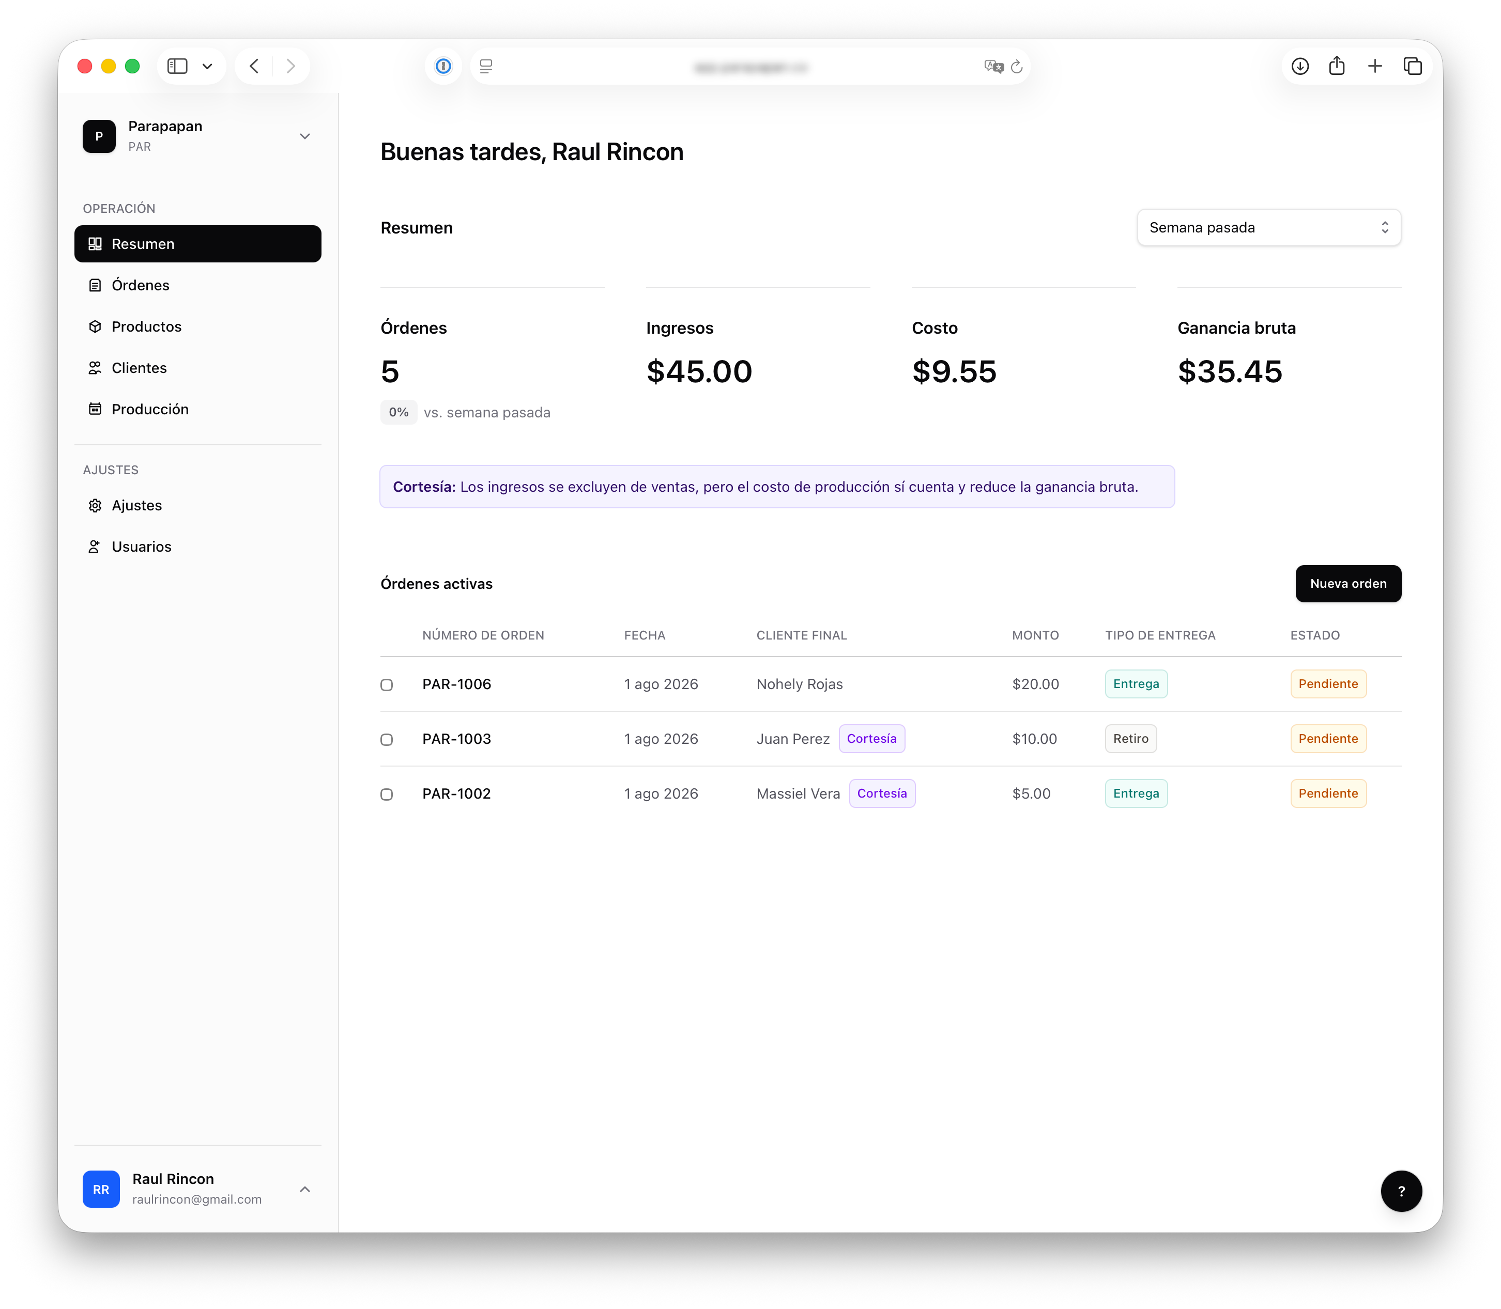Click the ESTADO column header
1501x1309 pixels.
(1314, 635)
